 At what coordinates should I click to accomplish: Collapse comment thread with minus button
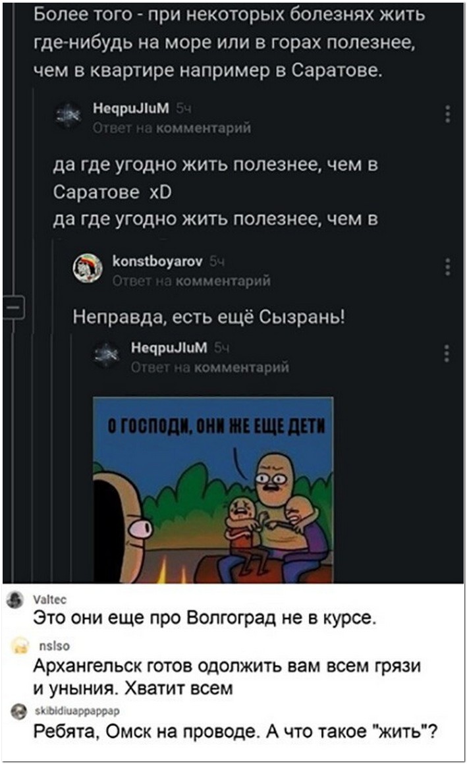pos(13,308)
